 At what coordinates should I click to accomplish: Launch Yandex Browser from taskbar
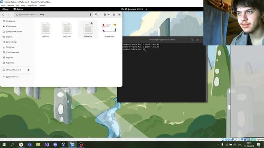point(21,144)
